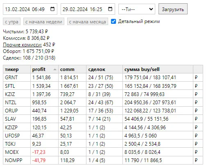The height and width of the screenshot is (167, 206).
Task: Open the --Ти-- ticker dropdown
Action: 137,9
